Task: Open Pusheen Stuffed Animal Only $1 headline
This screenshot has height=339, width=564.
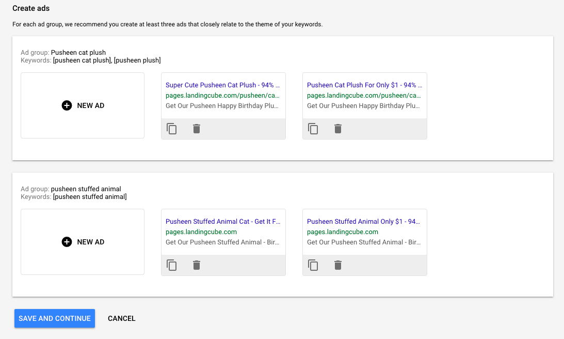Action: coord(364,222)
